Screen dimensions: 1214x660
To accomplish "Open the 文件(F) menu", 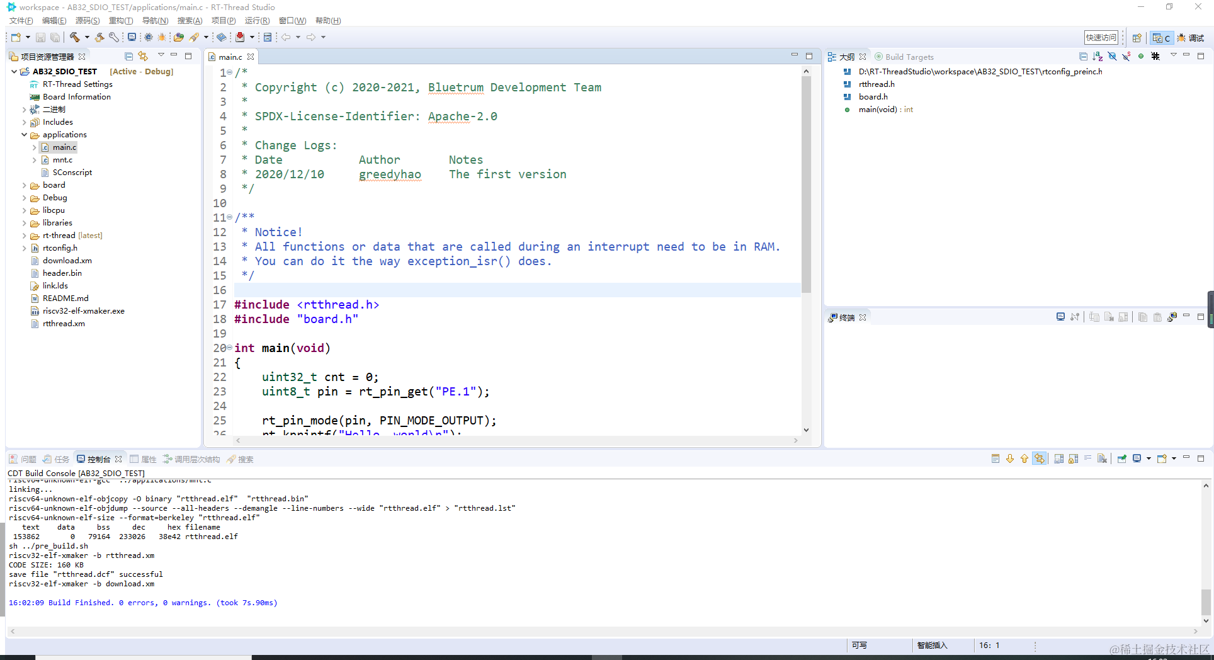I will pyautogui.click(x=21, y=21).
